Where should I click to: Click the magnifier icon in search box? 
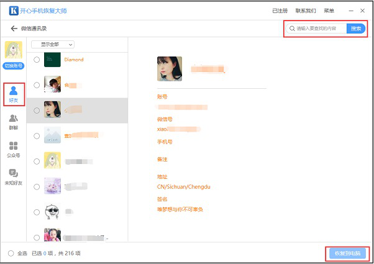[292, 29]
